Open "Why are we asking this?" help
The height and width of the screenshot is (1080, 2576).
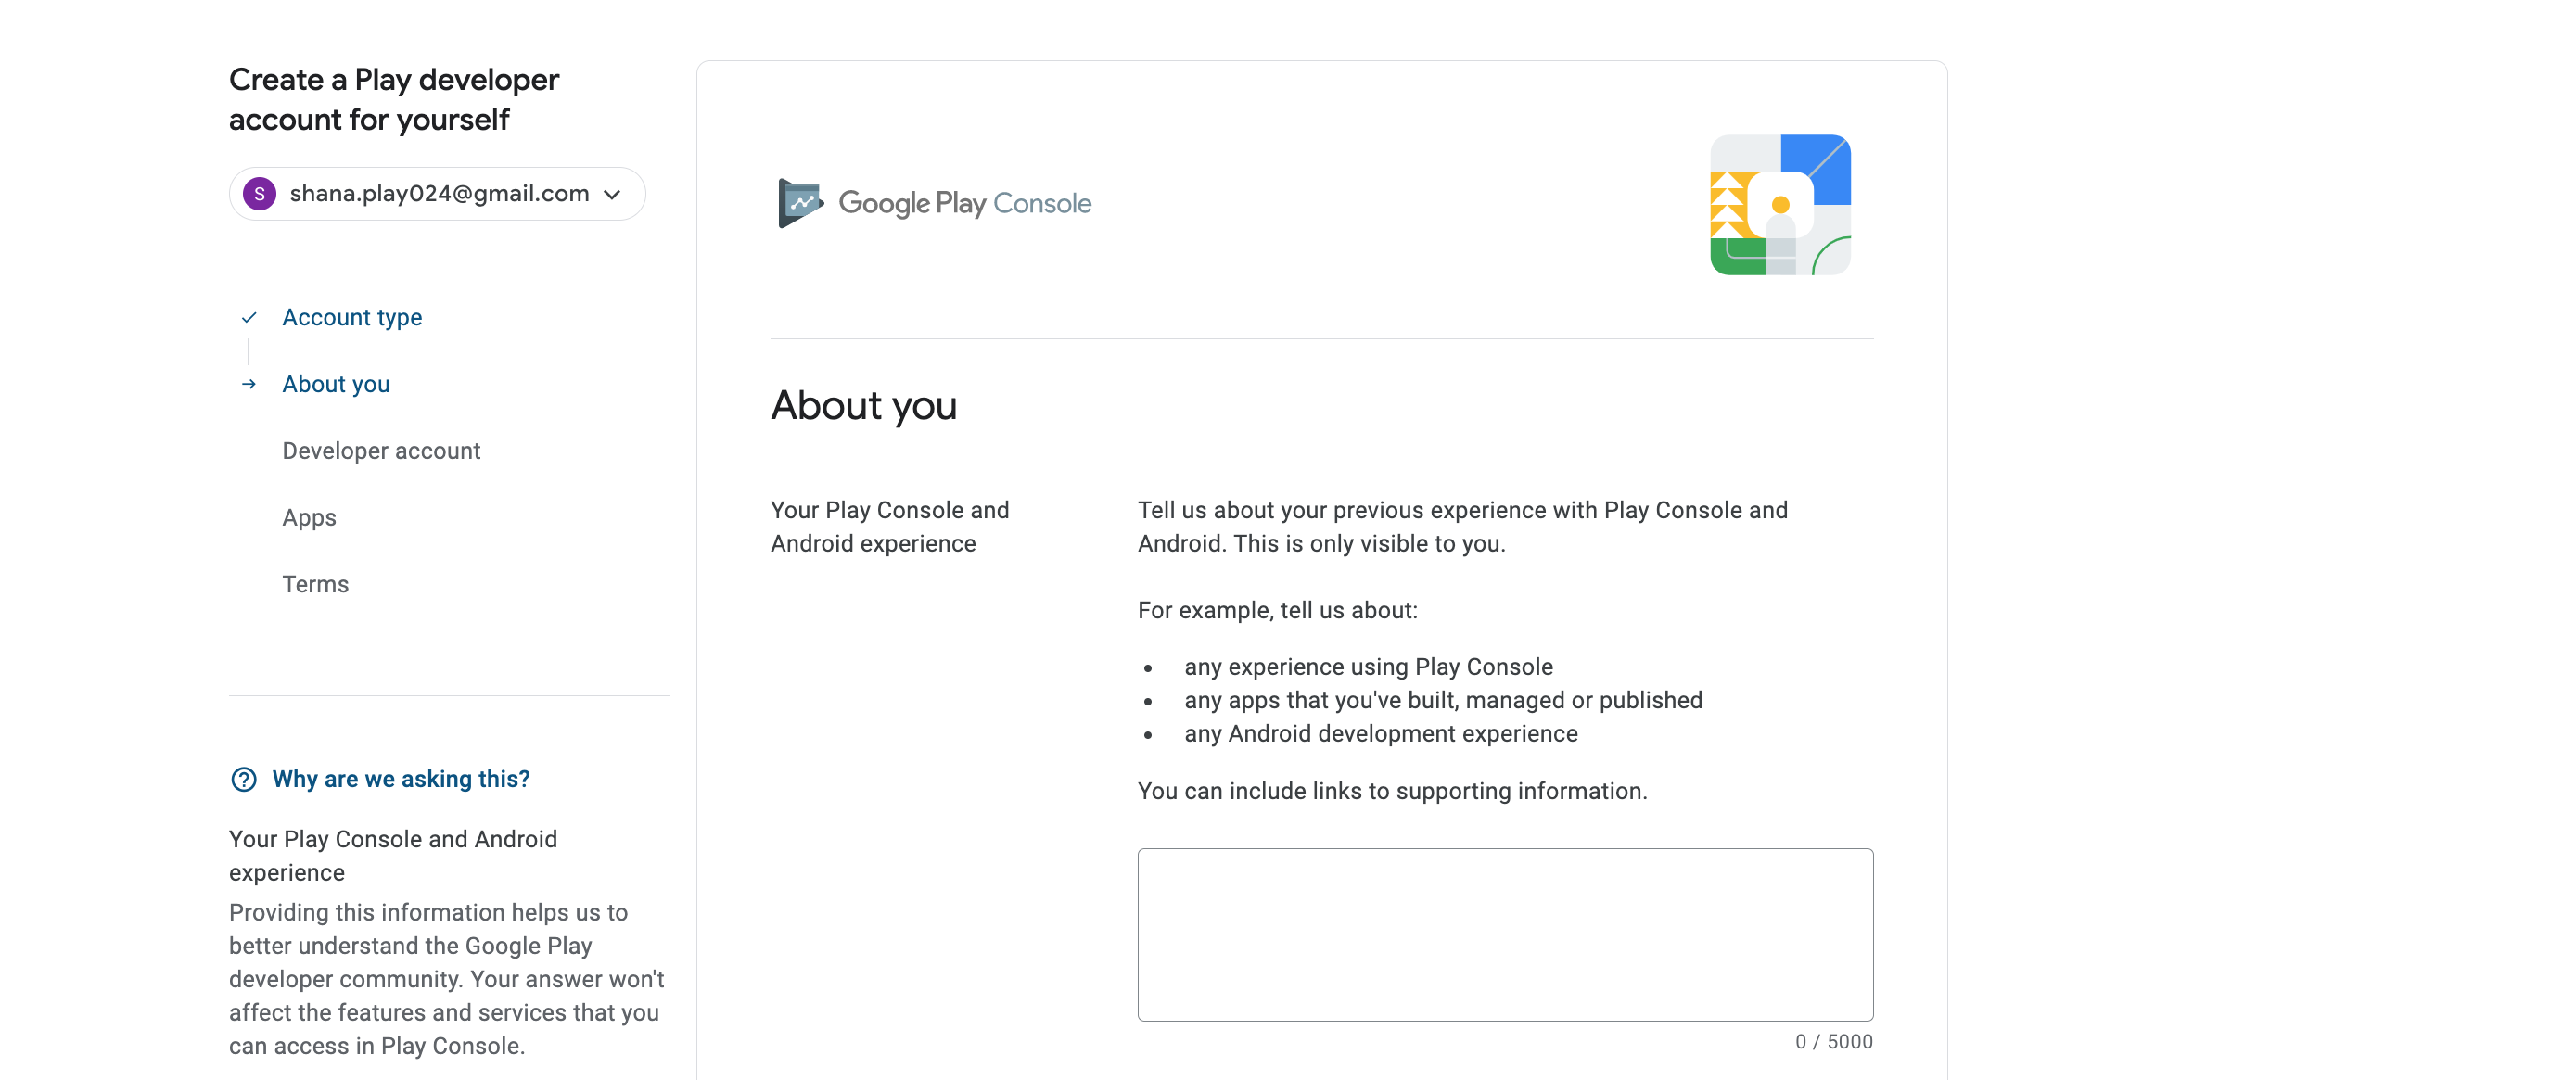(401, 780)
